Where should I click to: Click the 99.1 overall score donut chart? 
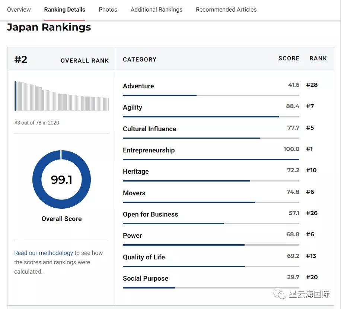click(61, 180)
